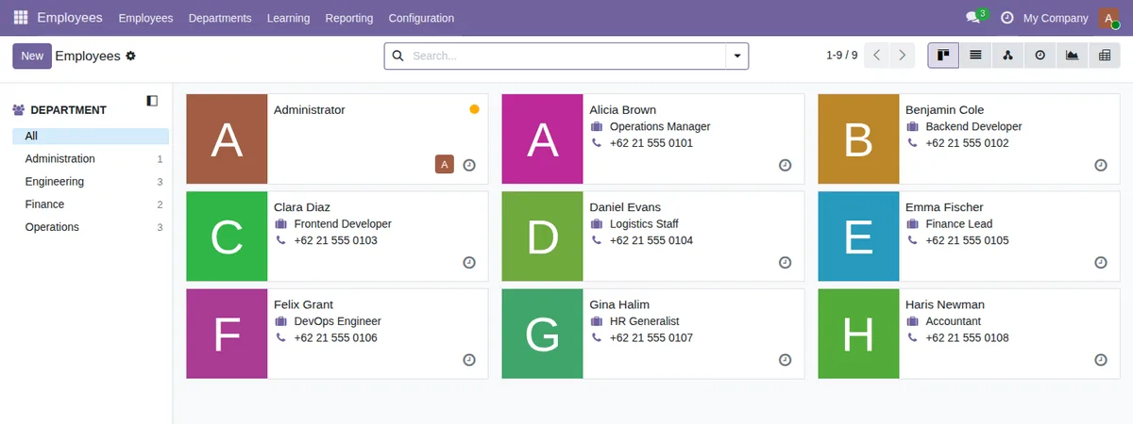Viewport: 1133px width, 424px height.
Task: Open the Learning menu
Action: pos(288,18)
